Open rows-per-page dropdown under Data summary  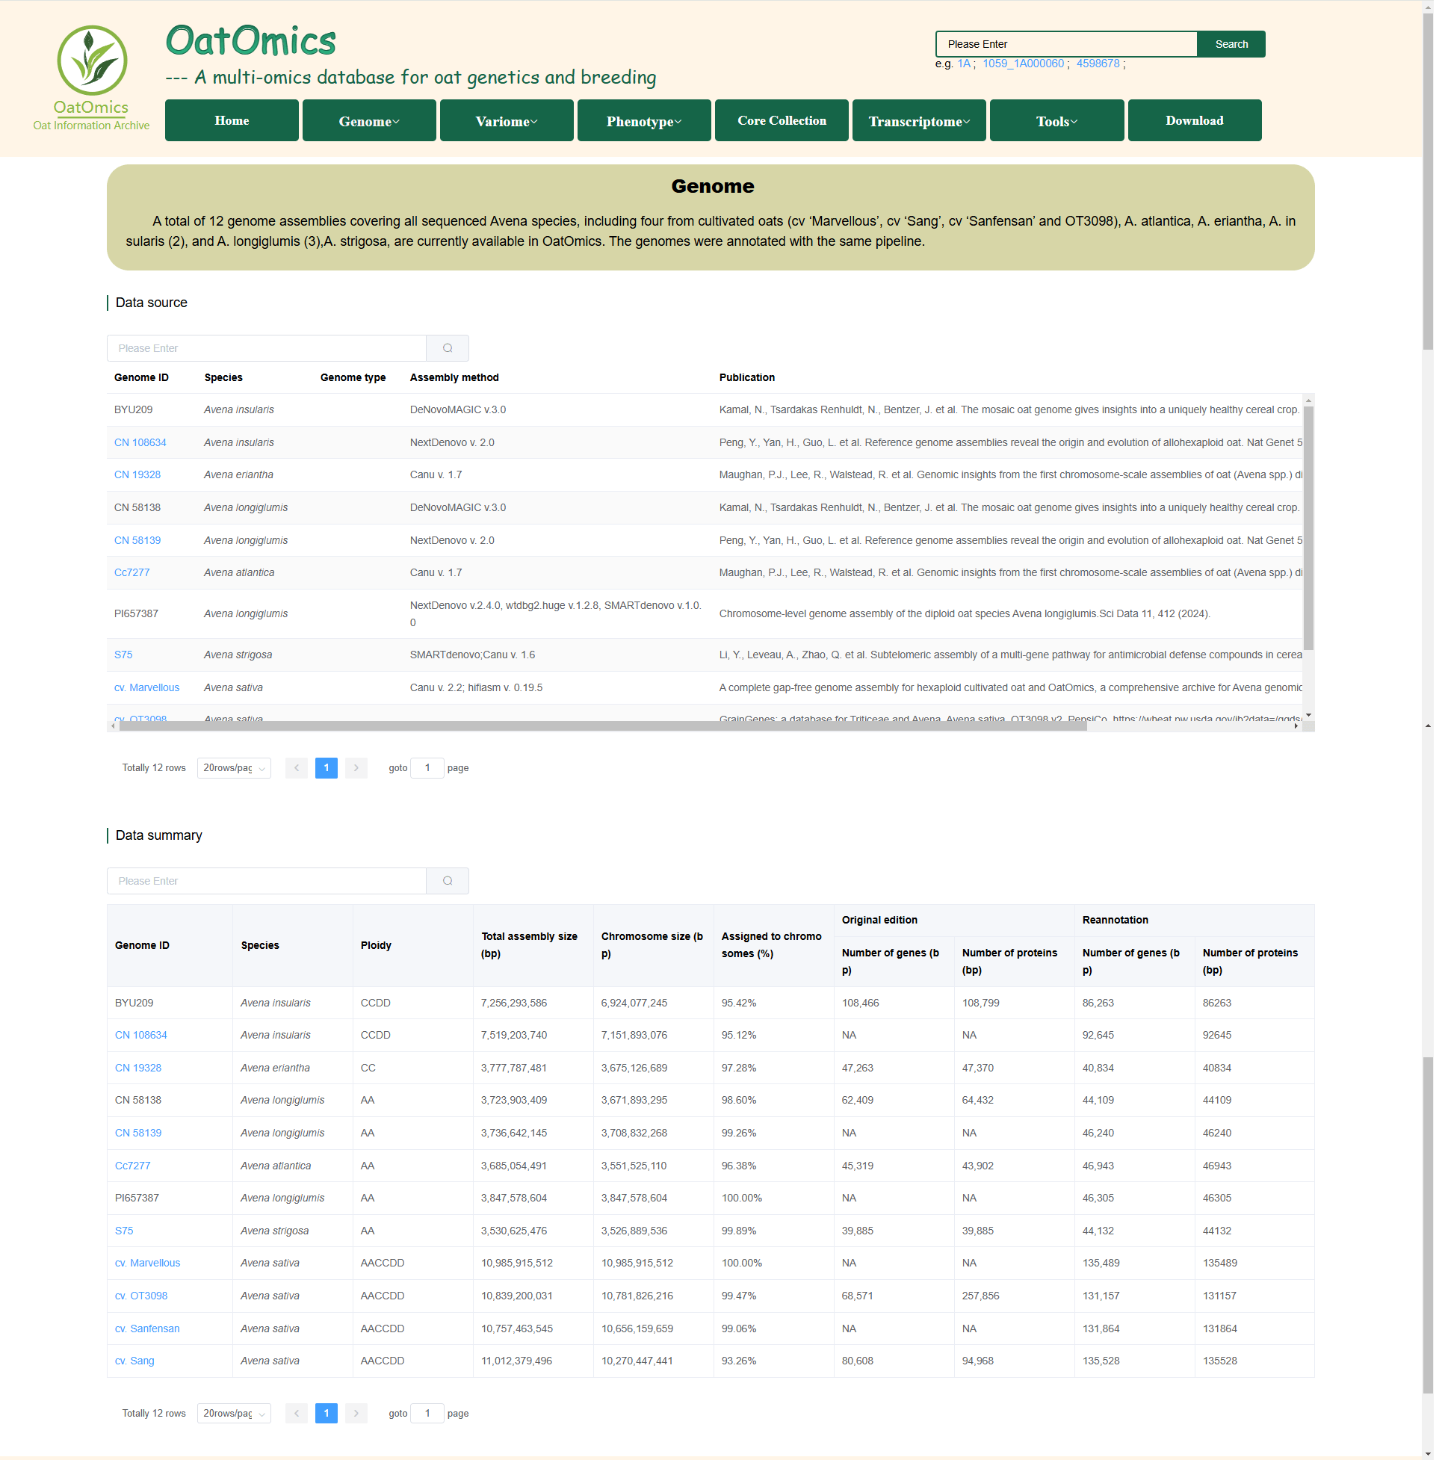pos(234,1413)
